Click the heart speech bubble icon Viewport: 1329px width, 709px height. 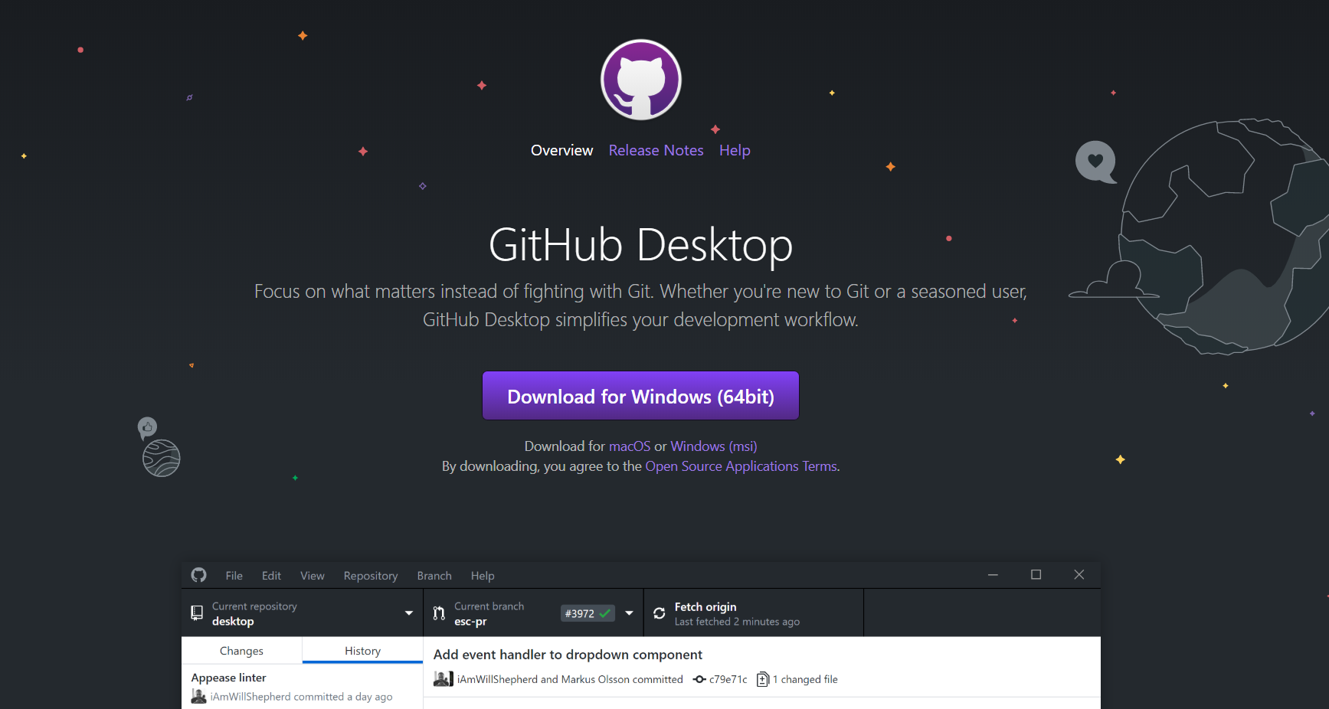click(1096, 162)
